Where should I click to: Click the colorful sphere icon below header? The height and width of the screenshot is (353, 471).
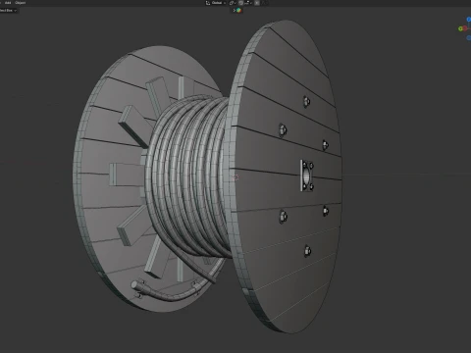click(x=238, y=10)
